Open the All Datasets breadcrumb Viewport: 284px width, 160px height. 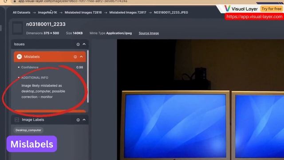(x=22, y=12)
